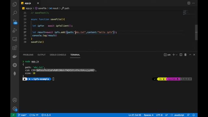Select the app.js editor tab
208x117 pixels.
pyautogui.click(x=30, y=3)
